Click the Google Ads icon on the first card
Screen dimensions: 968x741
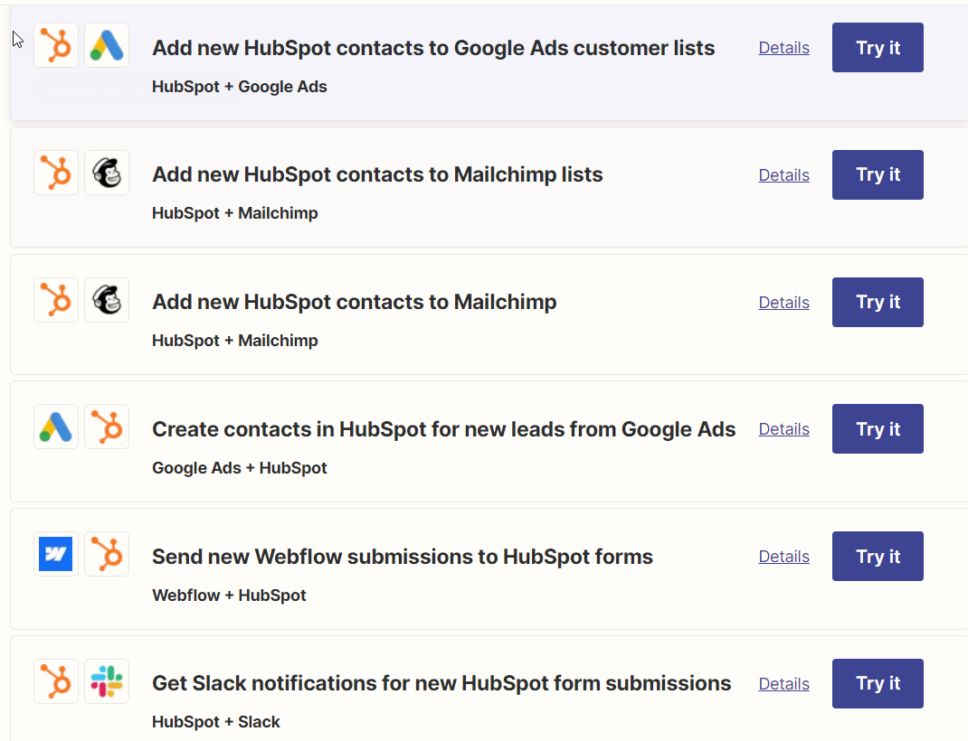pos(107,45)
